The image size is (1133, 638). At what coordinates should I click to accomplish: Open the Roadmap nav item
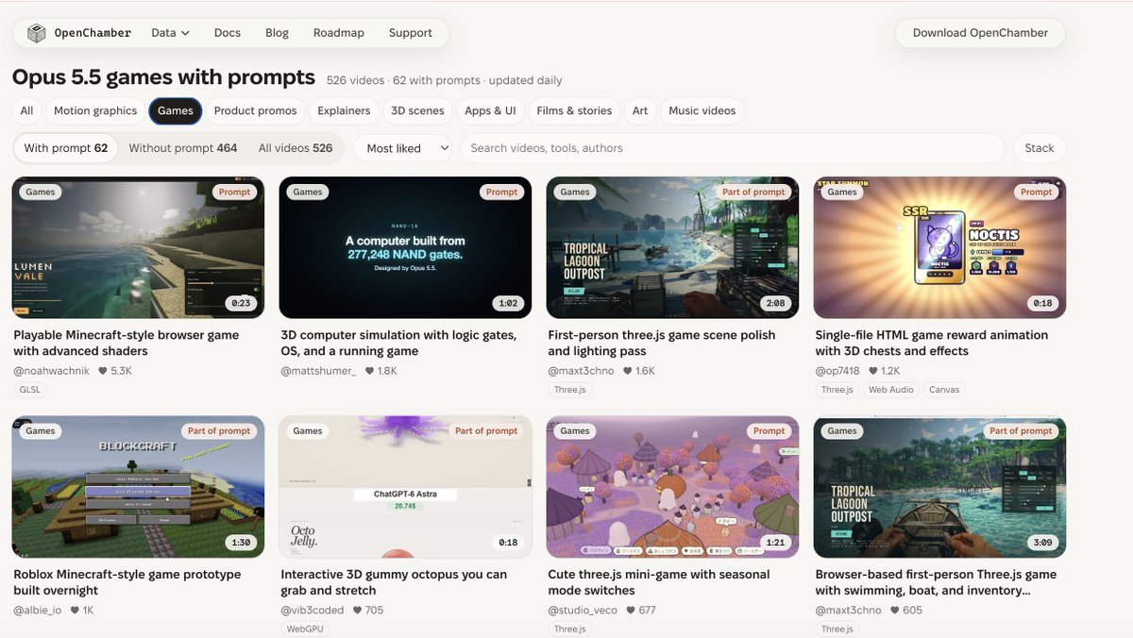[x=339, y=33]
